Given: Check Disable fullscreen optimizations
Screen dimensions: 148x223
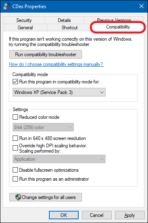Looking at the screenshot, I should 15,170.
